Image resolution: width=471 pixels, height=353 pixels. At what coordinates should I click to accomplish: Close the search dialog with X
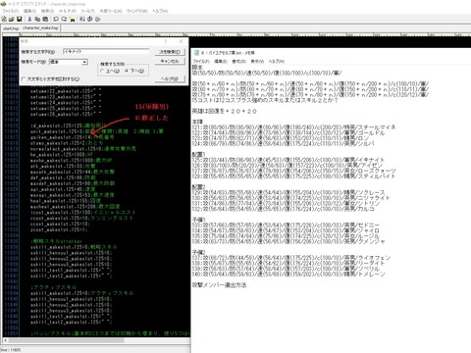181,41
